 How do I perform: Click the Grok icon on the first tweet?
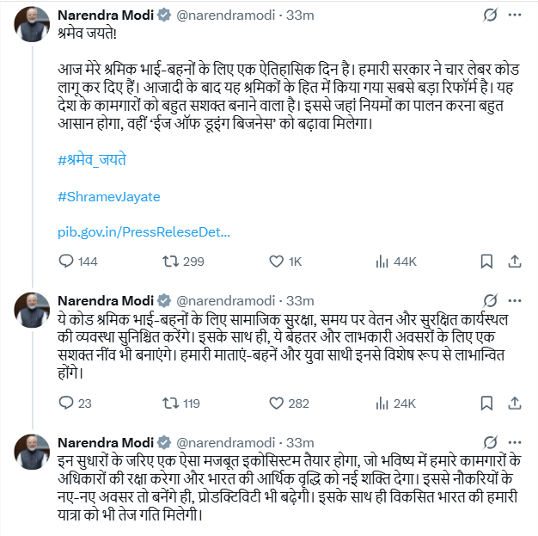click(489, 15)
